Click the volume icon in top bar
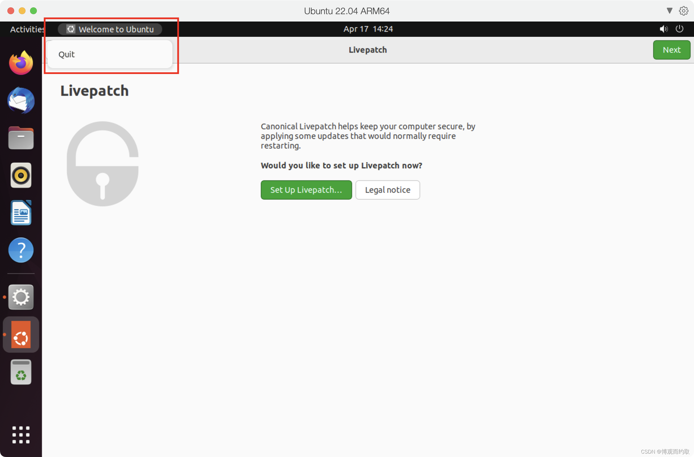 (x=663, y=29)
